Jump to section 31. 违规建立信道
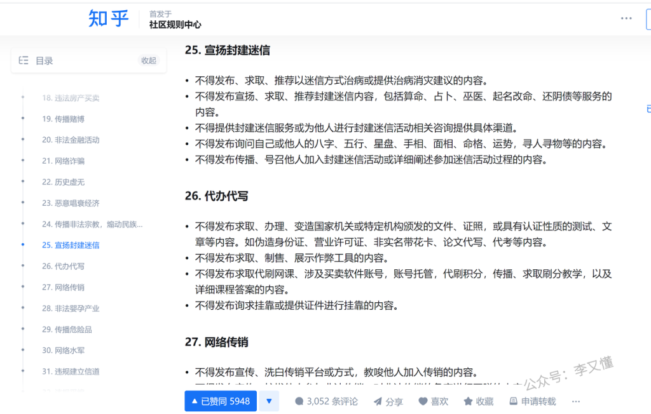651x414 pixels. tap(71, 371)
